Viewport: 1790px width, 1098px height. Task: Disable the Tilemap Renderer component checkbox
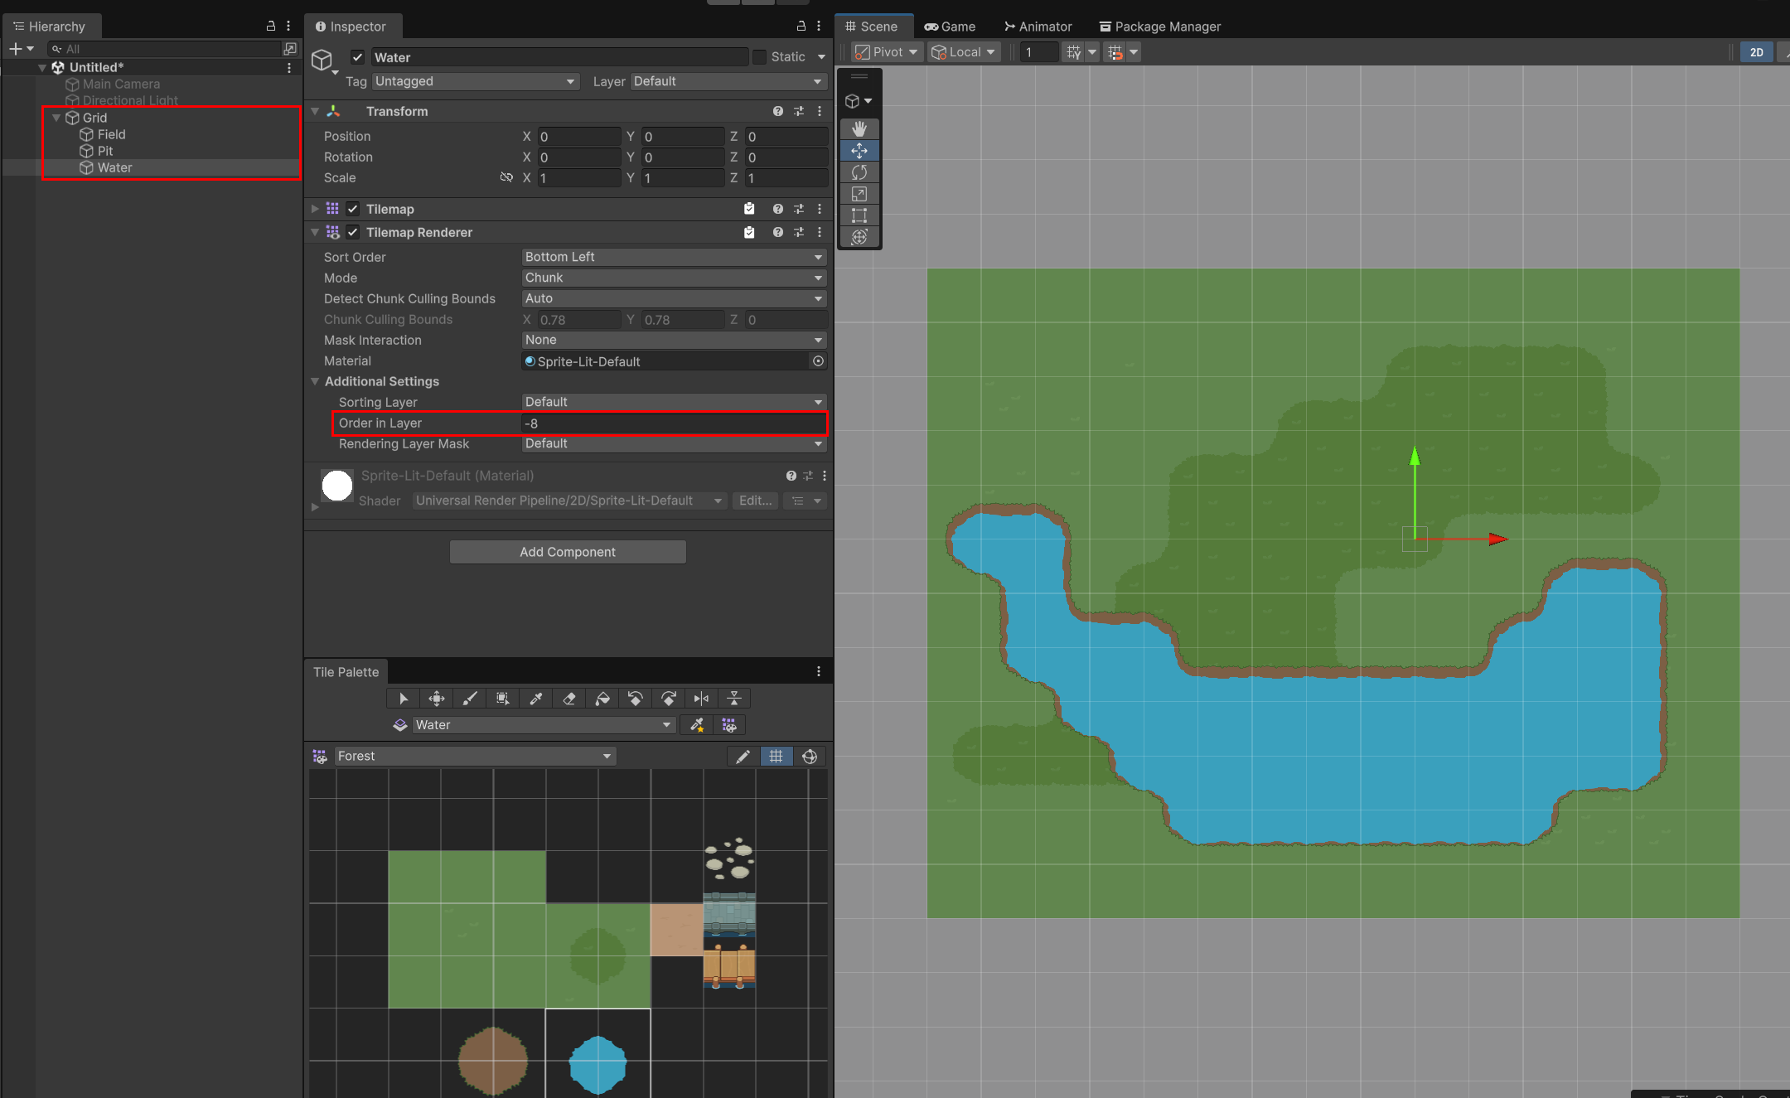[x=353, y=232]
